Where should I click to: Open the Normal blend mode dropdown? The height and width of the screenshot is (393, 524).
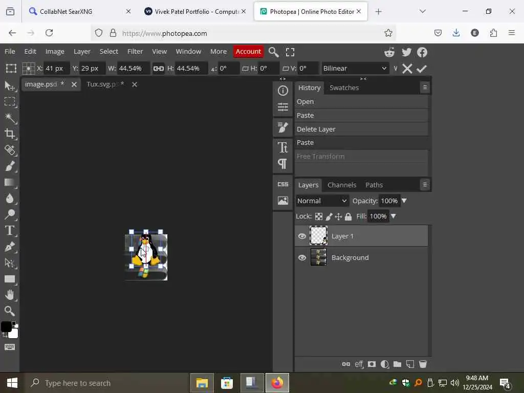tap(322, 201)
